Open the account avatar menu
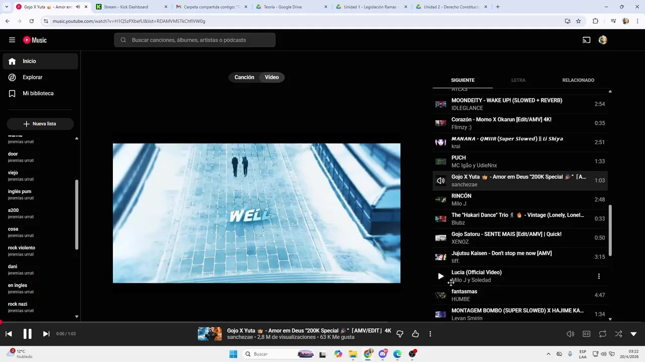This screenshot has height=362, width=645. 603,40
